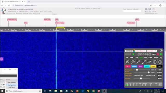Select AMN demodulation mode
Image resolution: width=166 pixels, height=93 pixels.
tap(132, 58)
